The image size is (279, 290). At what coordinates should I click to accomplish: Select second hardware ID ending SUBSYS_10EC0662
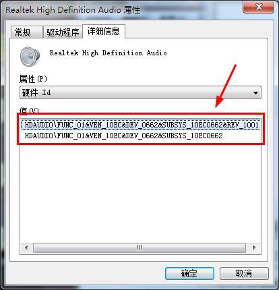pos(124,136)
